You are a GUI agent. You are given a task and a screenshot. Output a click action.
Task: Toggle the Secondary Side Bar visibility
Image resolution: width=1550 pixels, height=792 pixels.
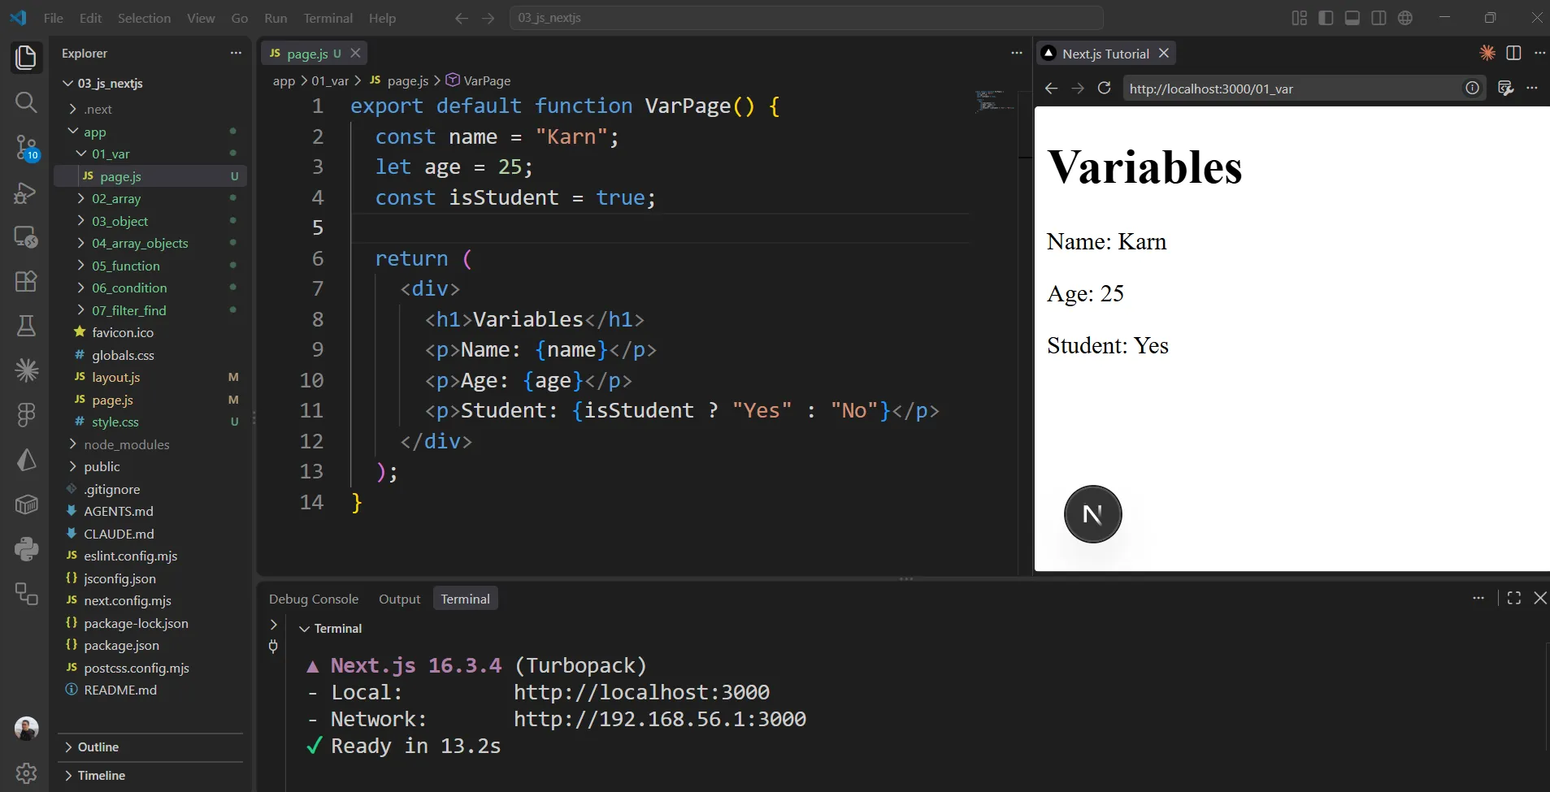pos(1379,18)
